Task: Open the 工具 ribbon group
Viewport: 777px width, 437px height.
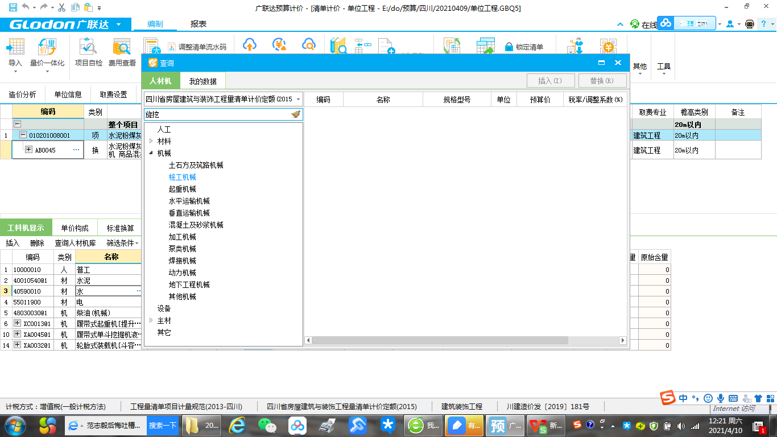Action: point(664,67)
